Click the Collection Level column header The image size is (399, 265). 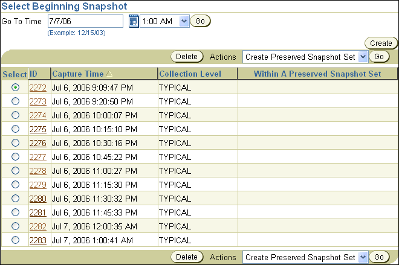click(190, 74)
